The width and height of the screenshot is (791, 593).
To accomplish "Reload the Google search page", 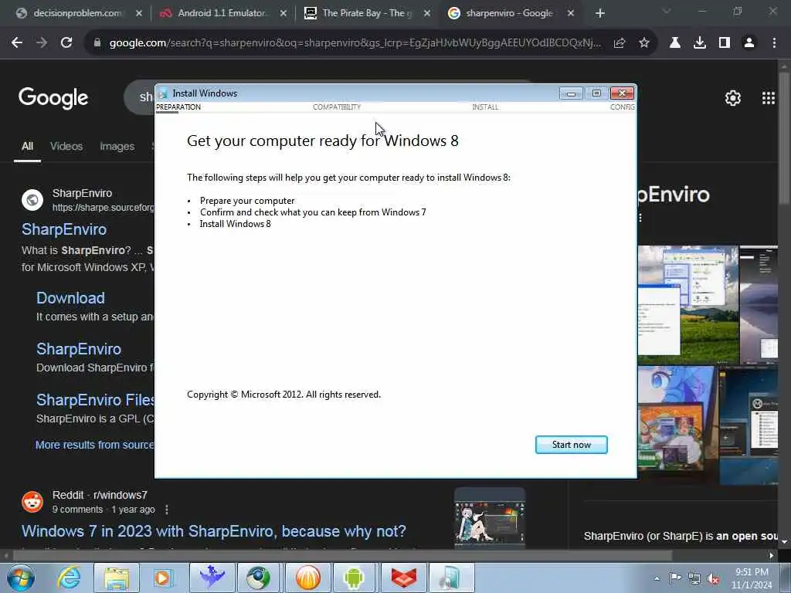I will (x=66, y=43).
